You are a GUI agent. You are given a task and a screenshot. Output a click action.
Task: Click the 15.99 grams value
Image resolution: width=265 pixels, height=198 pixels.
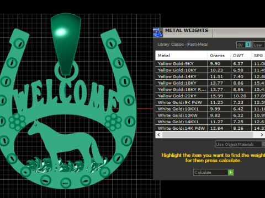(216, 96)
